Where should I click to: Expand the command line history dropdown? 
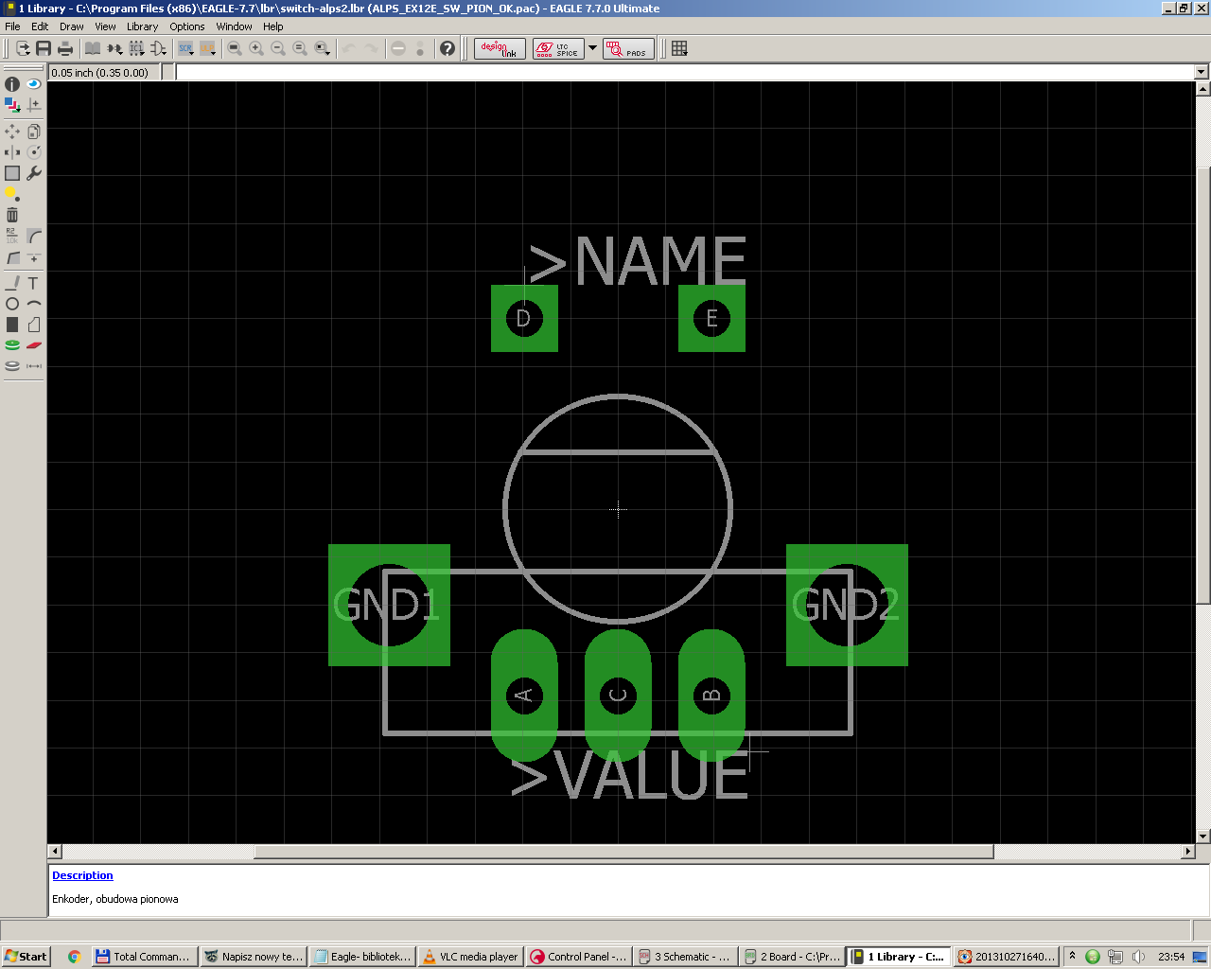(x=1202, y=72)
